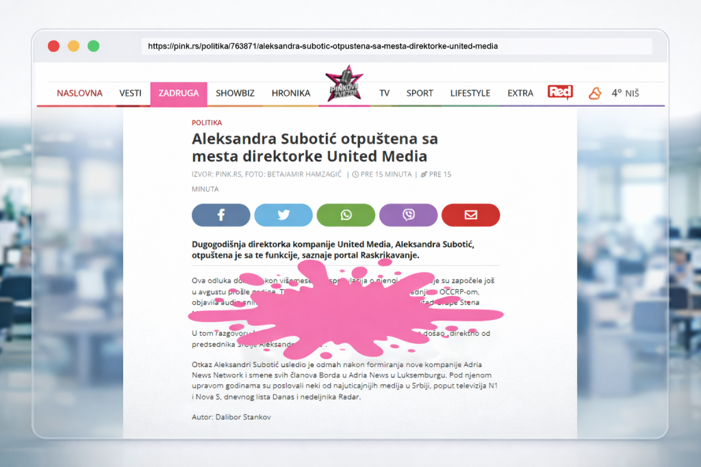The height and width of the screenshot is (467, 701).
Task: Share article via Facebook icon
Action: 221,215
